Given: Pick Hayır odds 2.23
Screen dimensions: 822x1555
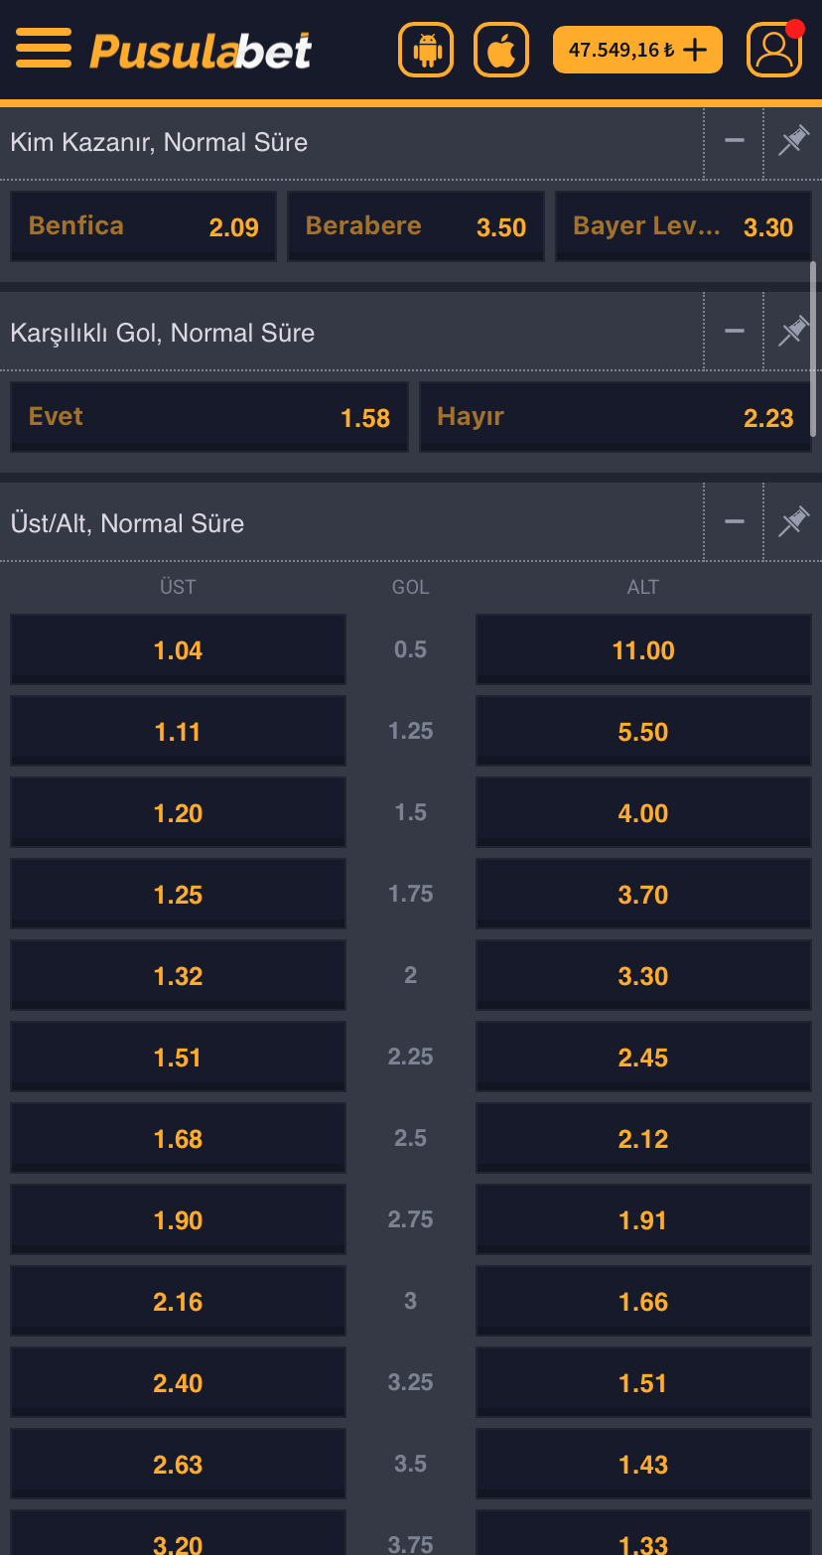Looking at the screenshot, I should pyautogui.click(x=616, y=417).
